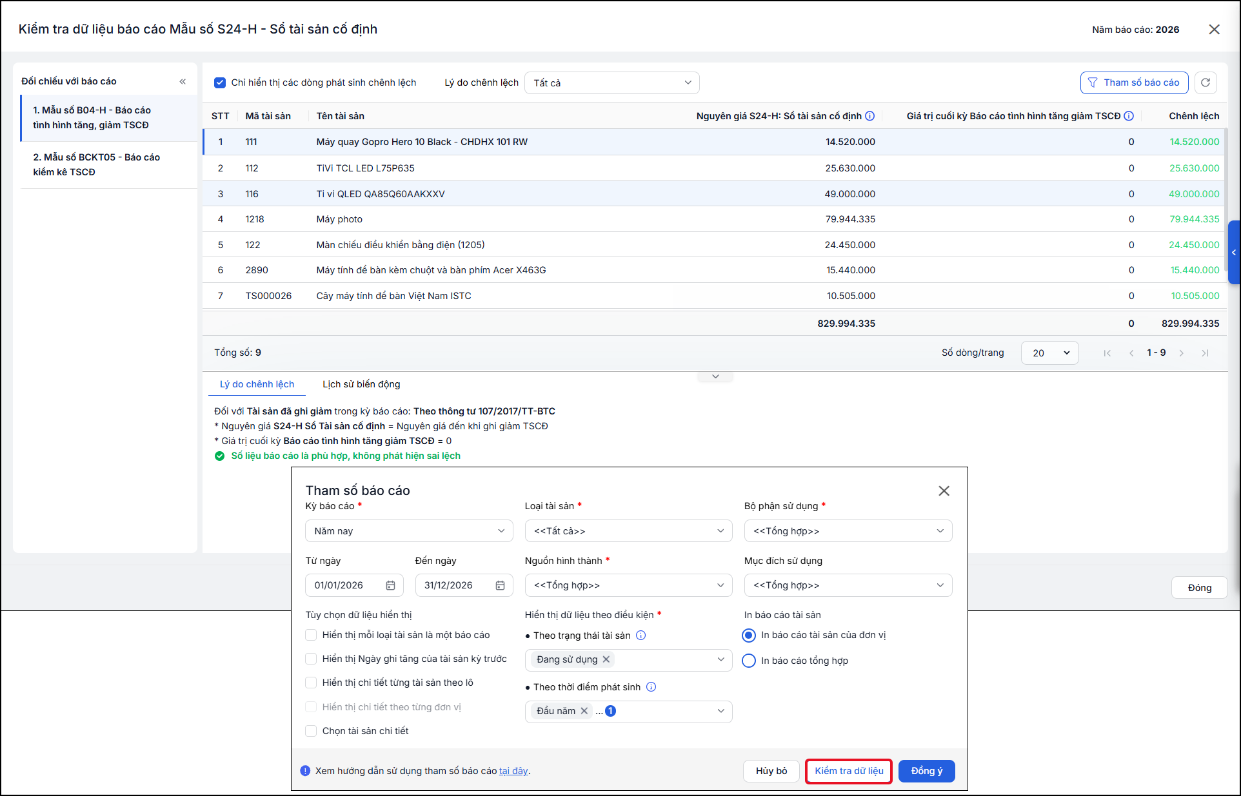Viewport: 1241px width, 796px height.
Task: Select row Màn chiếu điều khiển bằng điện
Action: [x=715, y=245]
